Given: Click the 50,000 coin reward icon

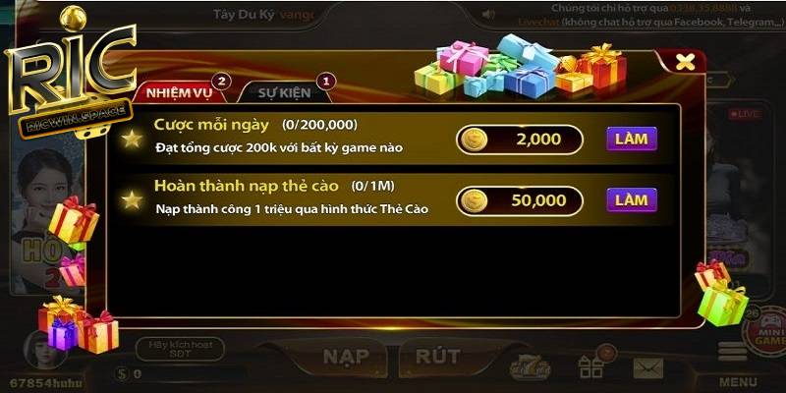Looking at the screenshot, I should 474,200.
